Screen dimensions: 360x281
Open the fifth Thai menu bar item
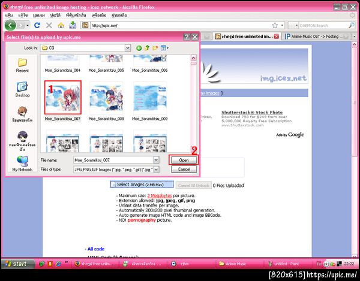(76, 16)
